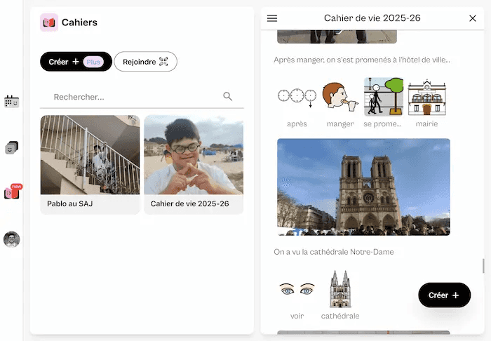The width and height of the screenshot is (491, 341).
Task: Open the calendar icon in left sidebar
Action: tap(11, 102)
